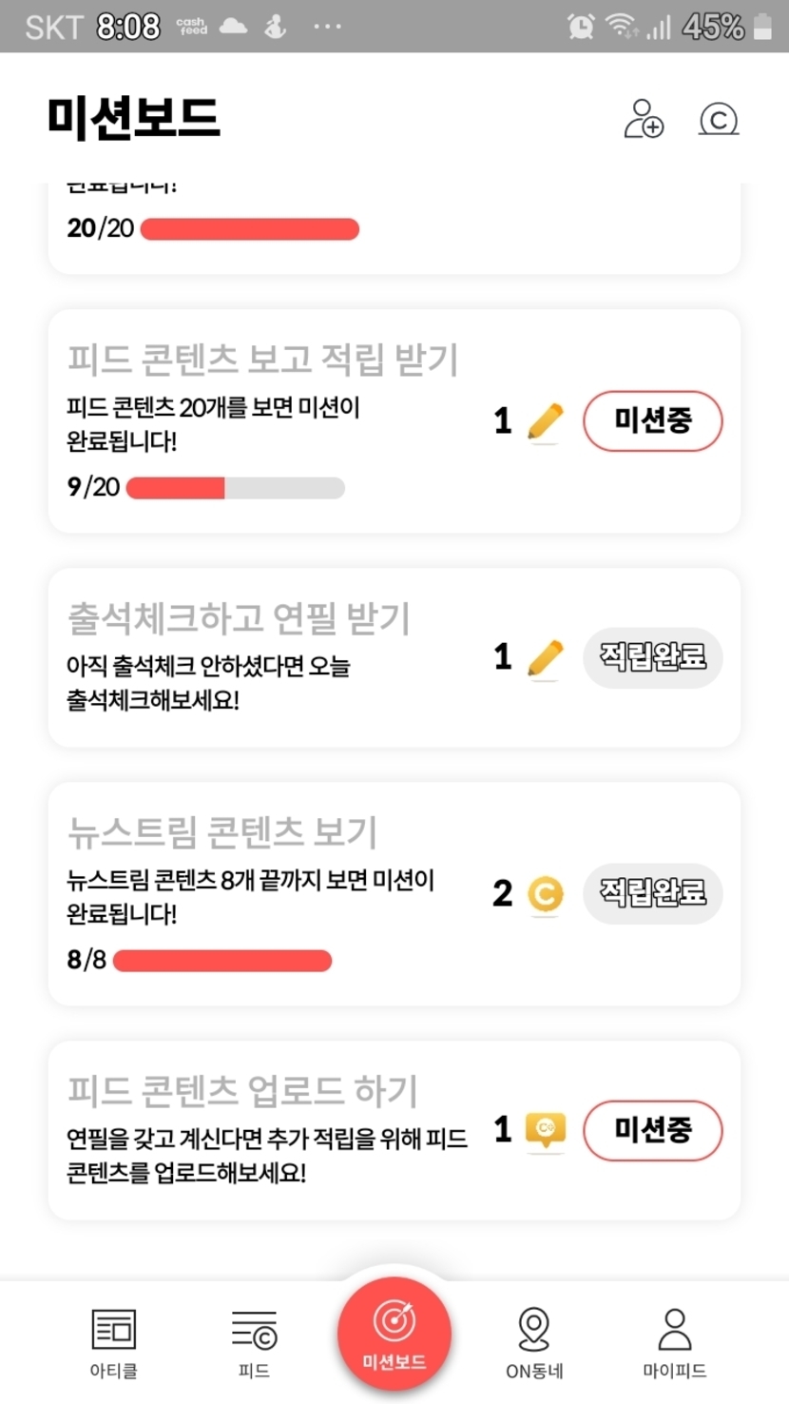The image size is (789, 1404).
Task: Tap the add friend icon in header
Action: pos(644,119)
